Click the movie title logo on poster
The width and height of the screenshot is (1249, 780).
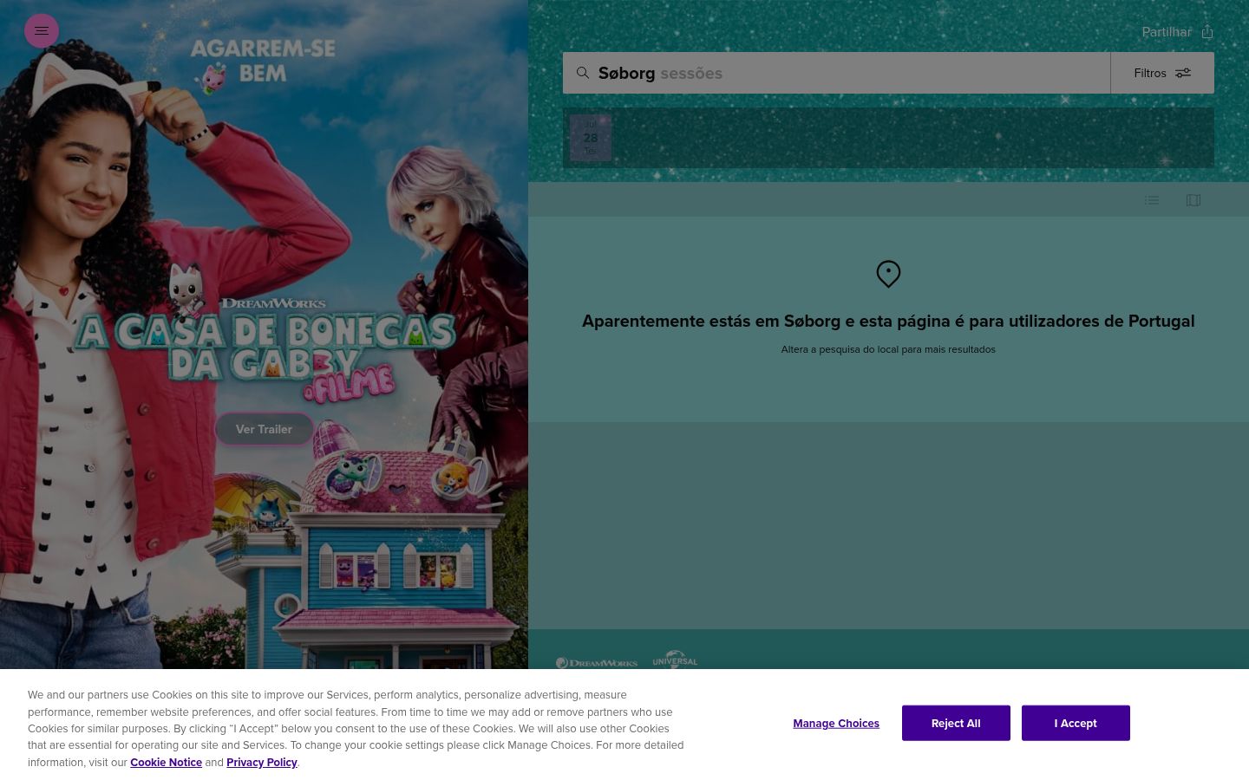click(x=265, y=351)
